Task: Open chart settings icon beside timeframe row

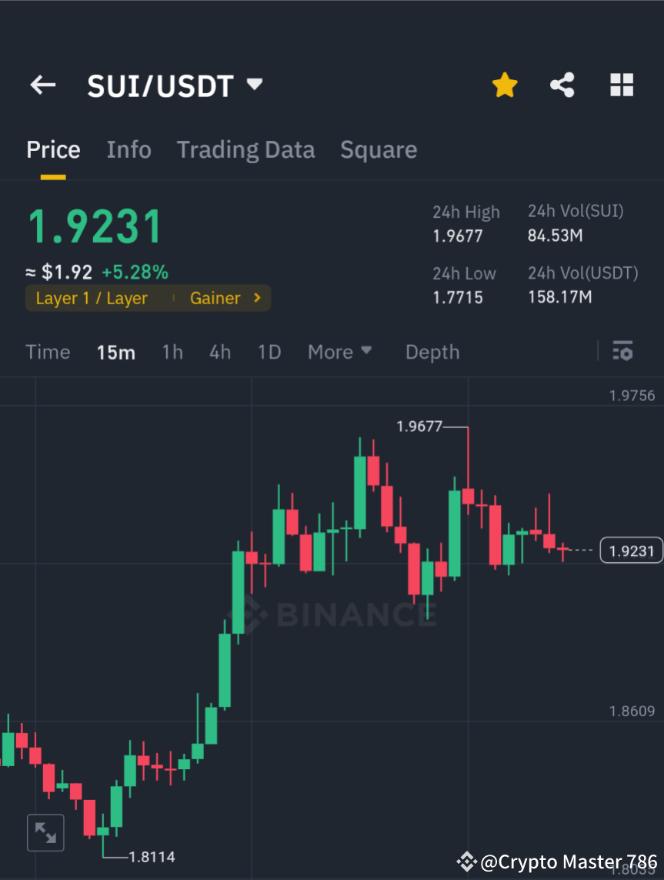Action: [x=623, y=352]
